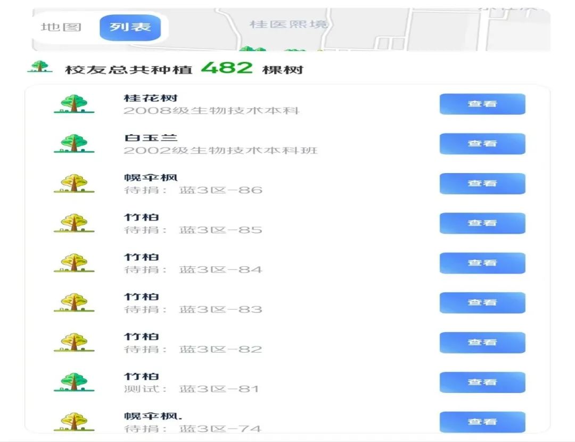View details of 竹柏 蓝3区-85
The image size is (575, 442).
click(x=482, y=223)
